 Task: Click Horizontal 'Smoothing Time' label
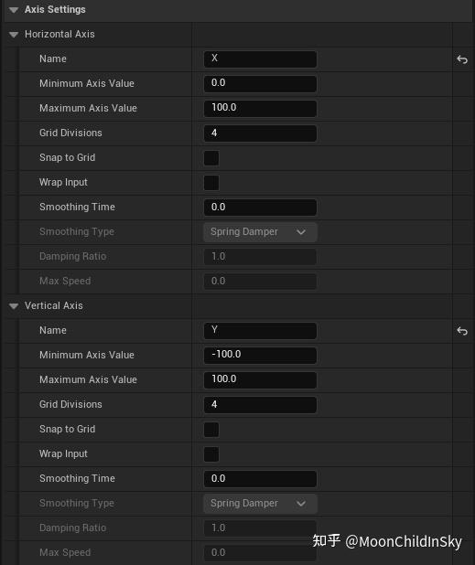[77, 208]
